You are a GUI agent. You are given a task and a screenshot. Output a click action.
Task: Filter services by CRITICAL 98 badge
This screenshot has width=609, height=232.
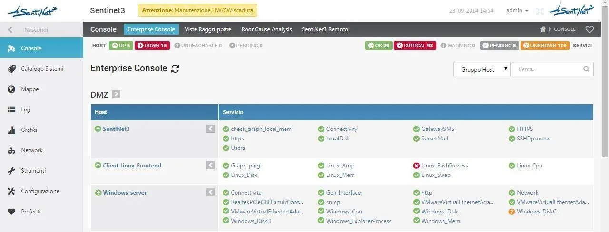point(415,46)
